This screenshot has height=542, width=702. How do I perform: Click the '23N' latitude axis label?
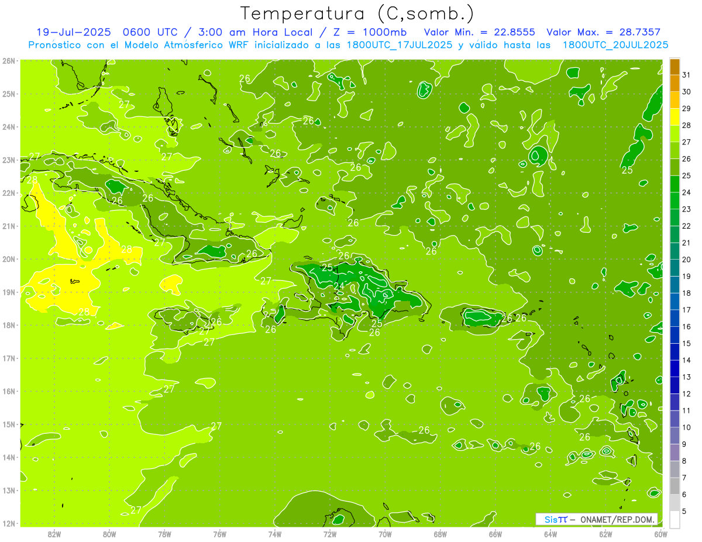pyautogui.click(x=8, y=160)
